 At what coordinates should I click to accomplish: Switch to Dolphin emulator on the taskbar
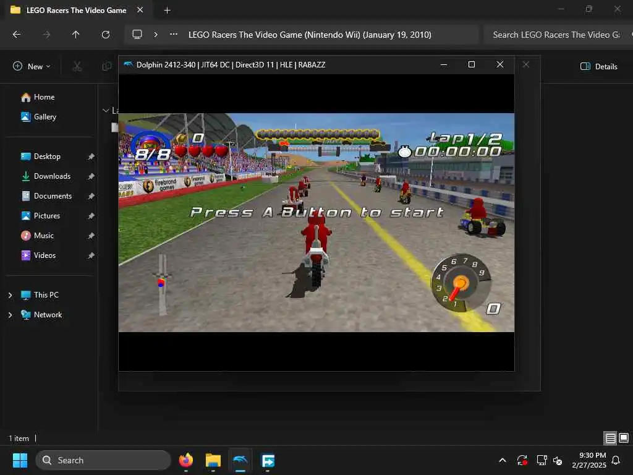[x=240, y=460]
